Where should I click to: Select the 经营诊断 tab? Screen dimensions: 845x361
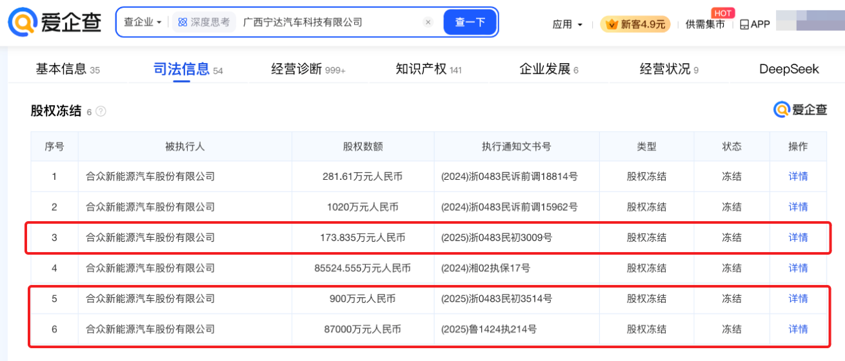(x=297, y=69)
